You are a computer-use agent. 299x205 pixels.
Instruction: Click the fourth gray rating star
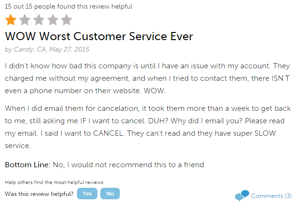click(53, 20)
